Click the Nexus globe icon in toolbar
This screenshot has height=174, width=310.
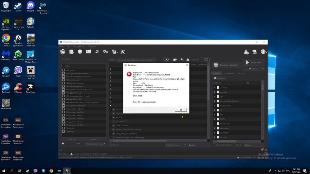80,52
